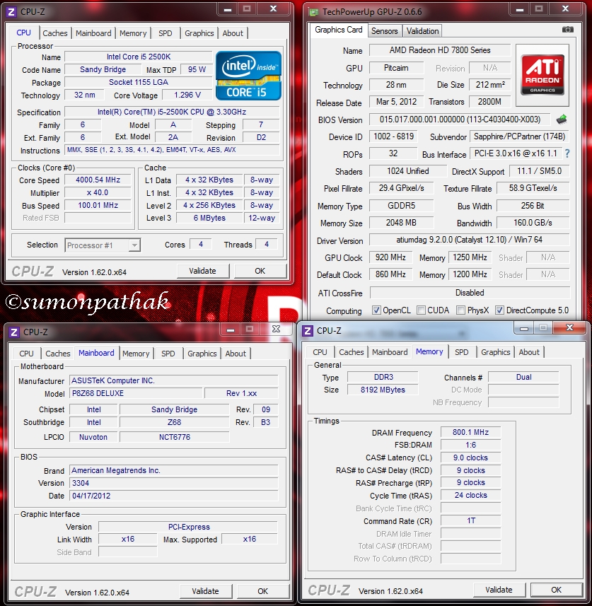Open the Processor #1 selection dropdown
Viewport: 592px width, 606px height.
[103, 245]
